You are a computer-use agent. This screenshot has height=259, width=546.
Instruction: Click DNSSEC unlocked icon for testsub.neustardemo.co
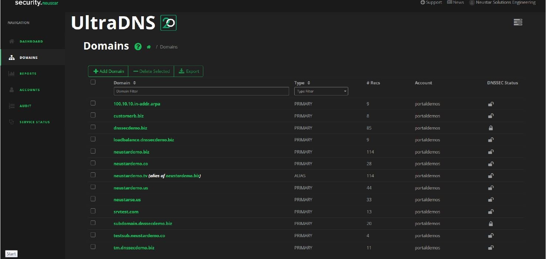coord(491,236)
